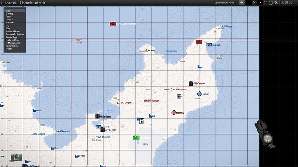Toggle the map textures layers icon
This screenshot has width=298, height=167.
tap(276, 3)
